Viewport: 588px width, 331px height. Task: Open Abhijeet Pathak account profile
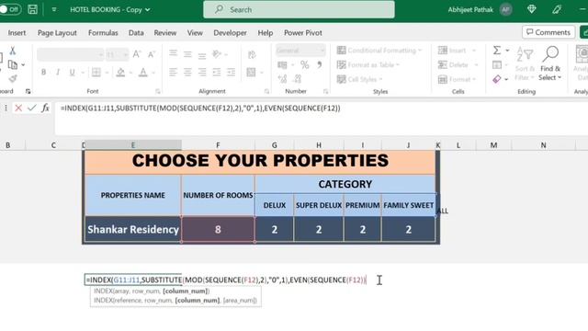pyautogui.click(x=480, y=10)
